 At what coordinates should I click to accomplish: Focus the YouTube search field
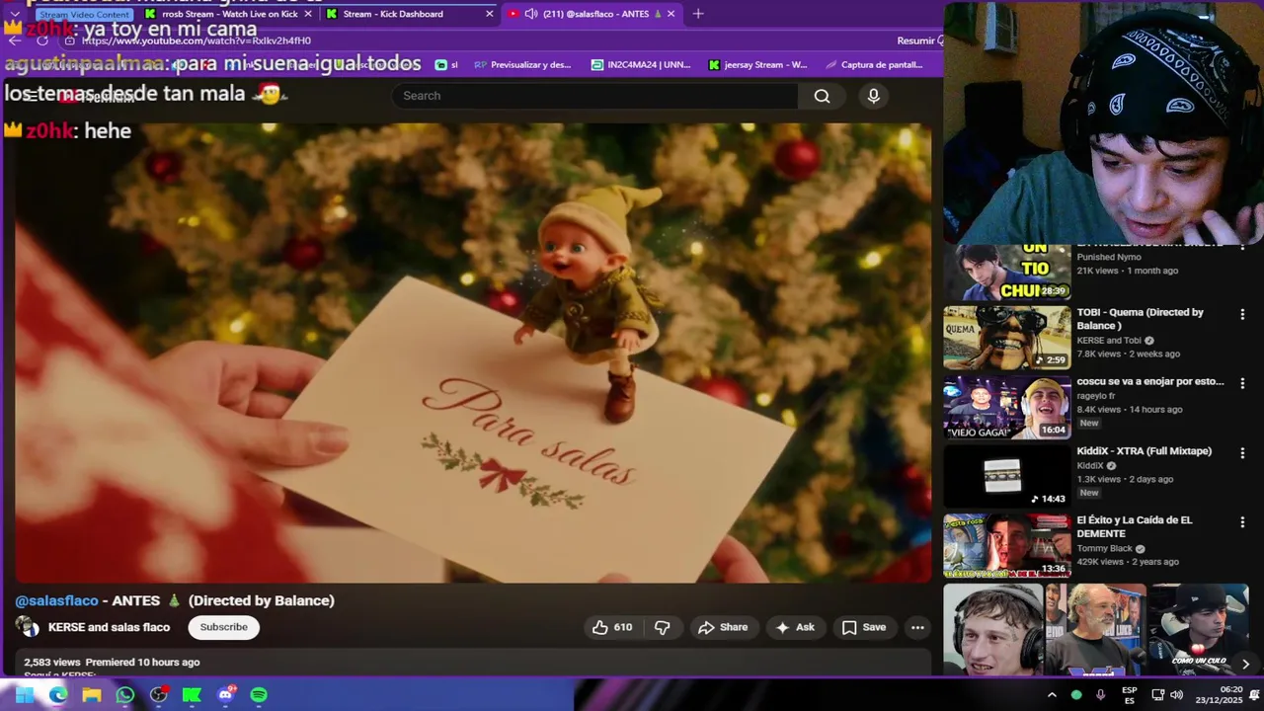click(x=595, y=96)
